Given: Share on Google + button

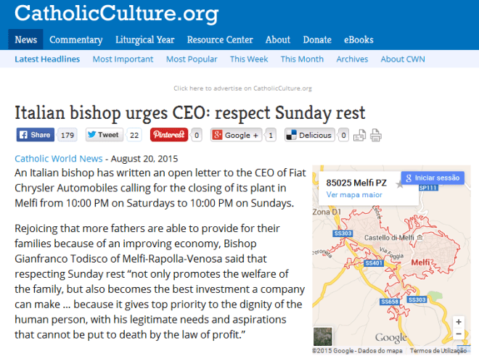Looking at the screenshot, I should click(x=236, y=135).
